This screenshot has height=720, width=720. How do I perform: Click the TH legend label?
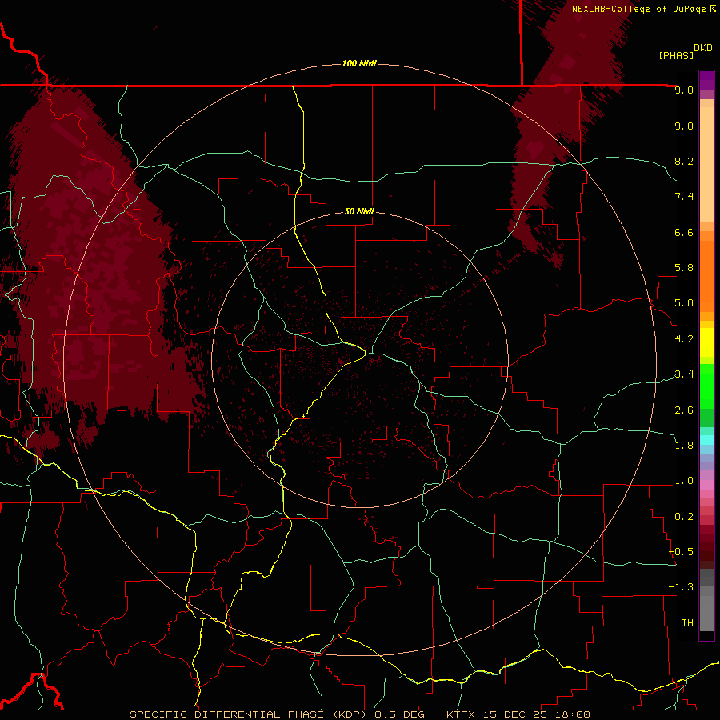click(687, 623)
